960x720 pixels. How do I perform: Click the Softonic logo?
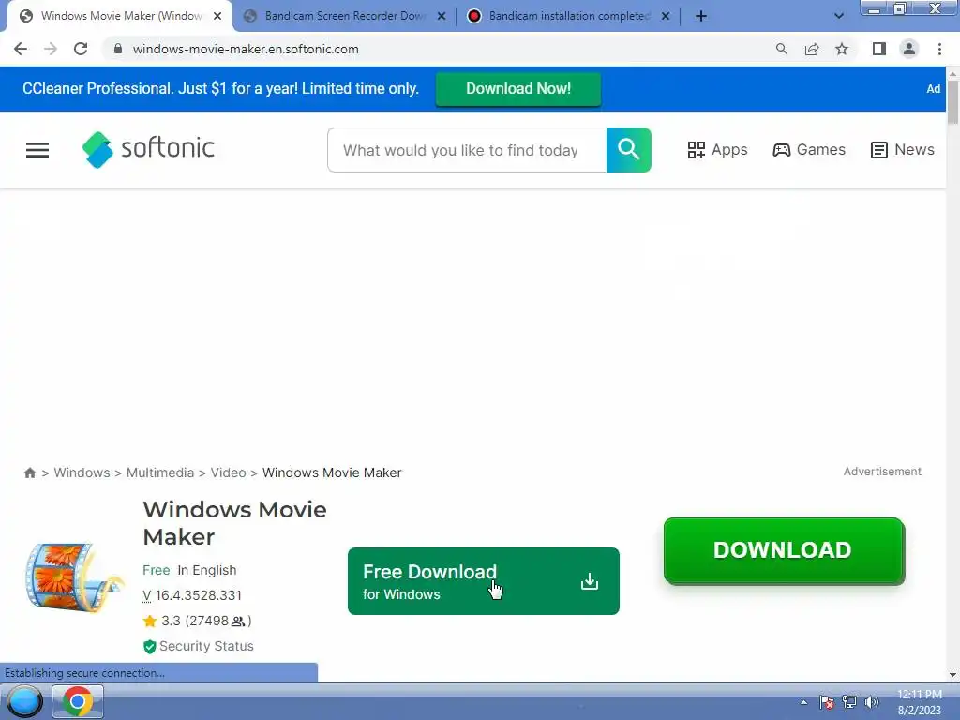149,149
